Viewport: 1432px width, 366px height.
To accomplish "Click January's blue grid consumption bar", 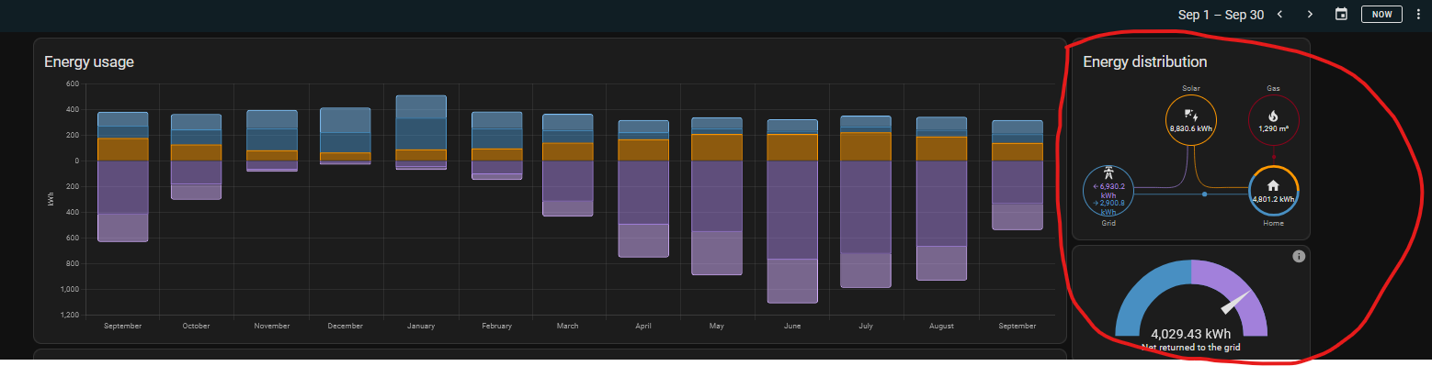I will (421, 122).
